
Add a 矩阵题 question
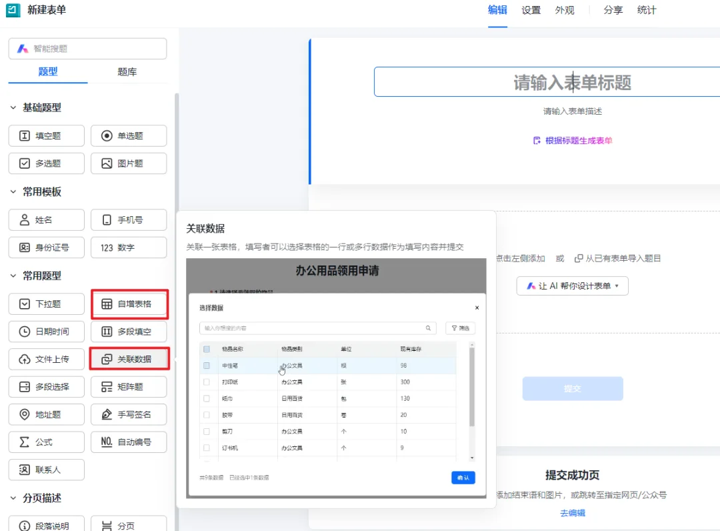click(129, 387)
